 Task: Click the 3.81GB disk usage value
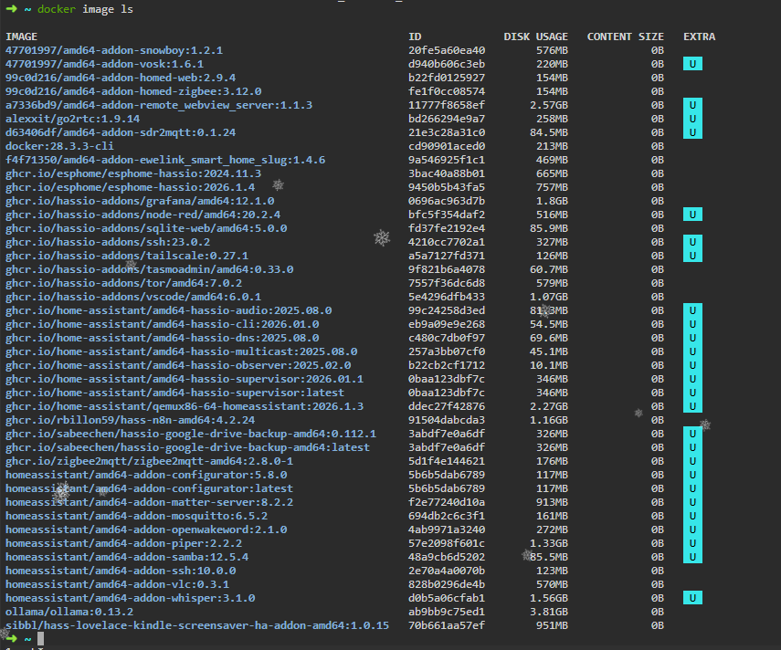point(549,612)
